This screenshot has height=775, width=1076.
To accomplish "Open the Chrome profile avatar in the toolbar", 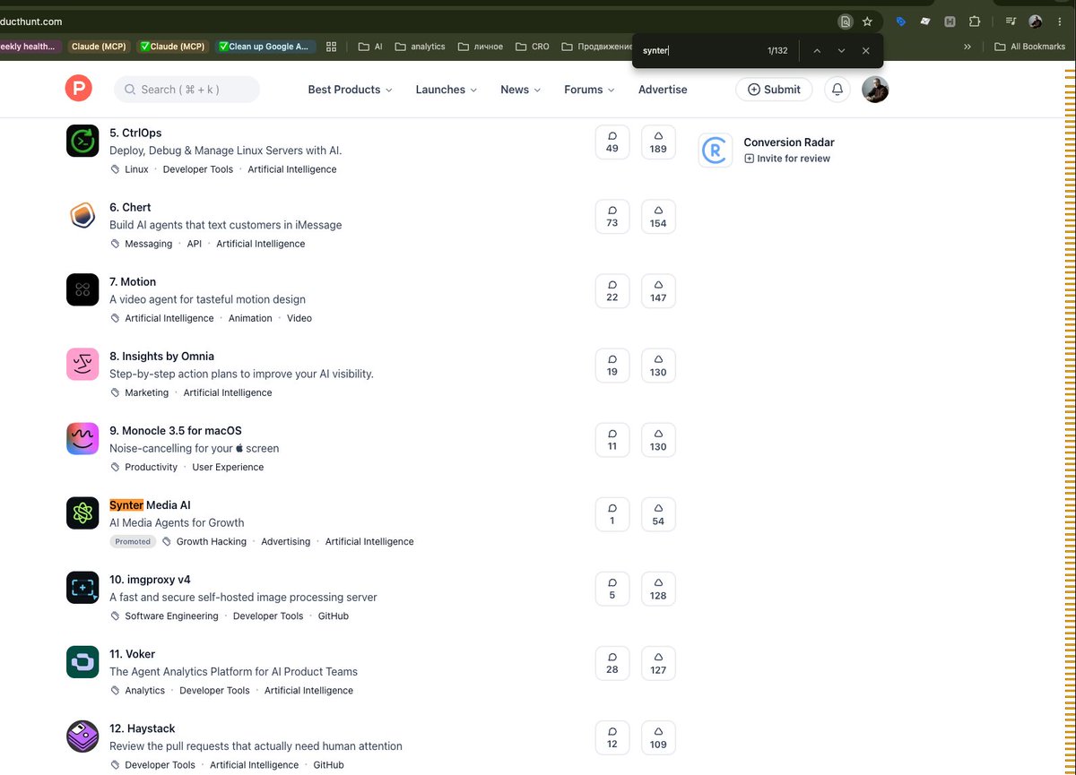I will [1036, 22].
